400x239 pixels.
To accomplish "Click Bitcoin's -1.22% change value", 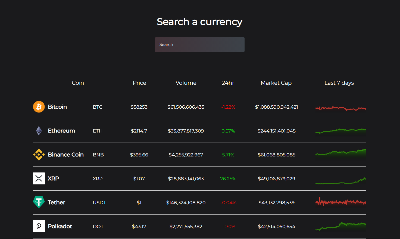I will click(228, 107).
